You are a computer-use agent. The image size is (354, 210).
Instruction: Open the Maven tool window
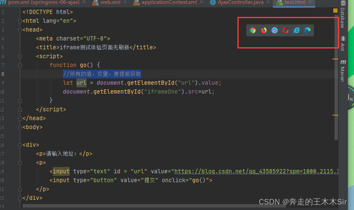[343, 70]
